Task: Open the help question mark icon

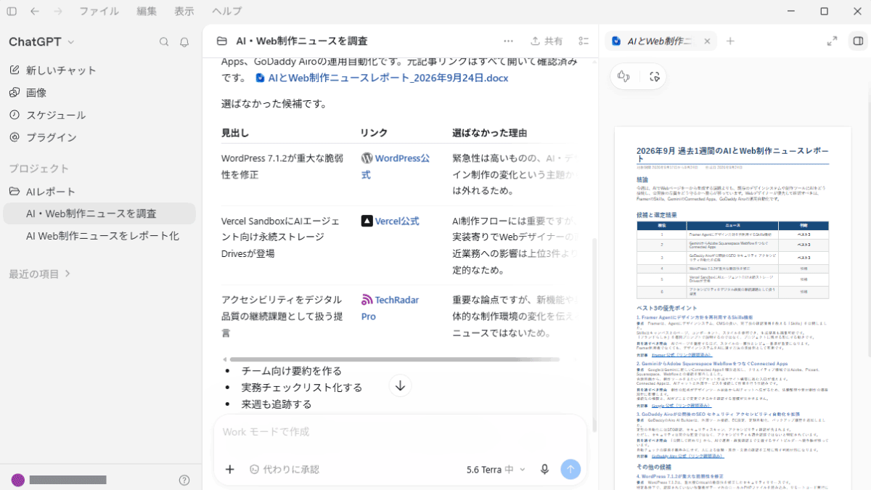Action: (x=184, y=480)
